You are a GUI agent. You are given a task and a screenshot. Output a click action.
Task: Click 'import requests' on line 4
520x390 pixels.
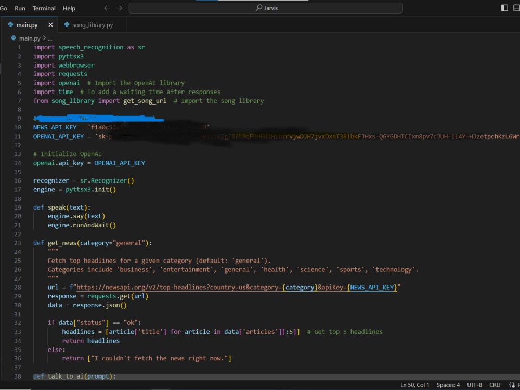(60, 74)
